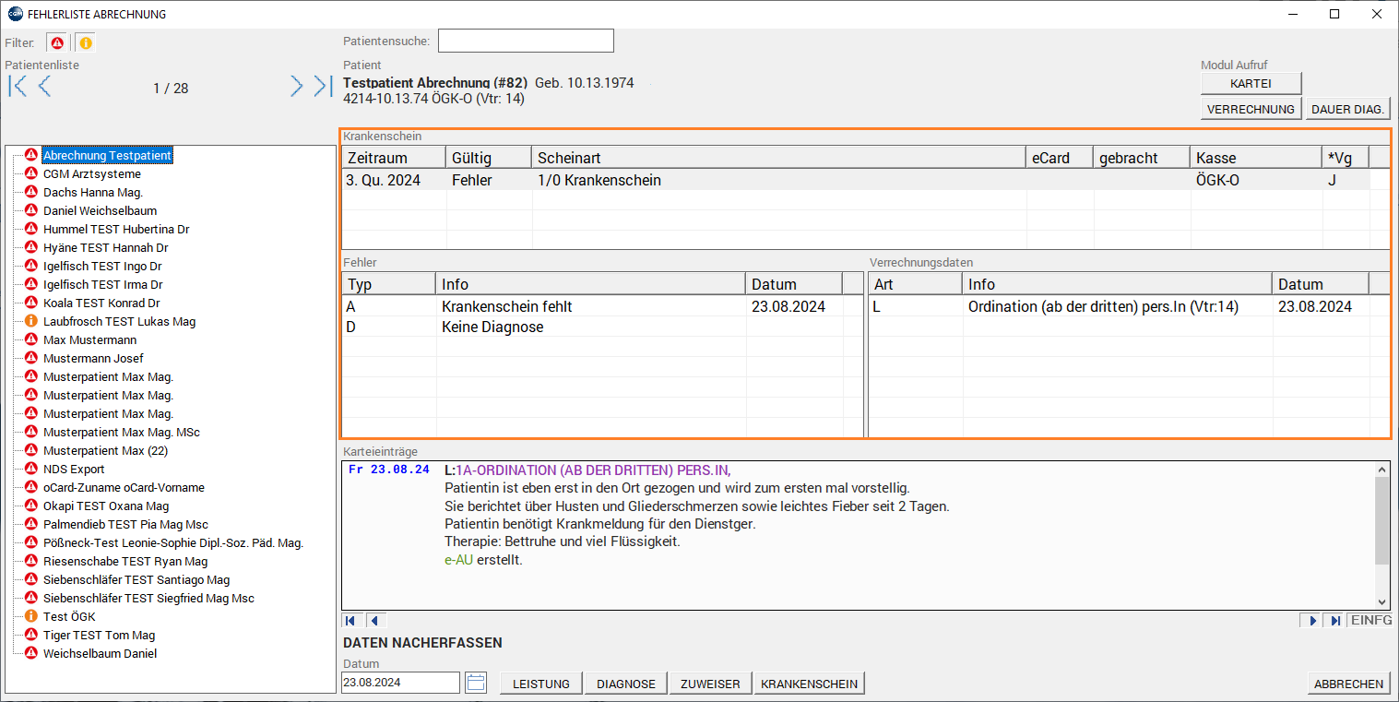The height and width of the screenshot is (702, 1399).
Task: Toggle the orange info filter icon
Action: tap(85, 43)
